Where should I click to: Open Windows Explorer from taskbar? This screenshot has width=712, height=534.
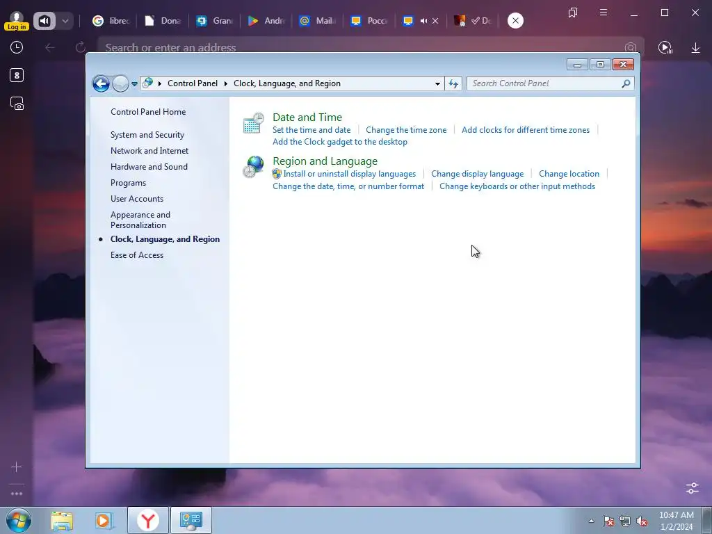(62, 521)
